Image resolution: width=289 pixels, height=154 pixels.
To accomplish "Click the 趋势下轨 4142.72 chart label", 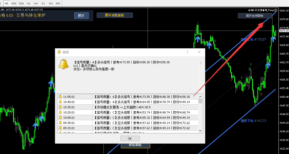I will 253,121.
